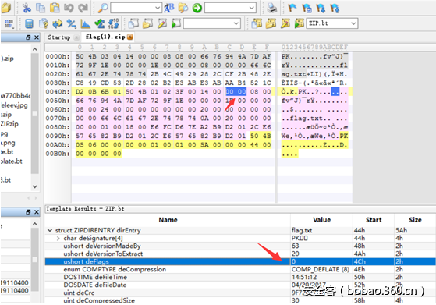Click the Edit Script pencil icon
The height and width of the screenshot is (305, 436).
(x=161, y=23)
